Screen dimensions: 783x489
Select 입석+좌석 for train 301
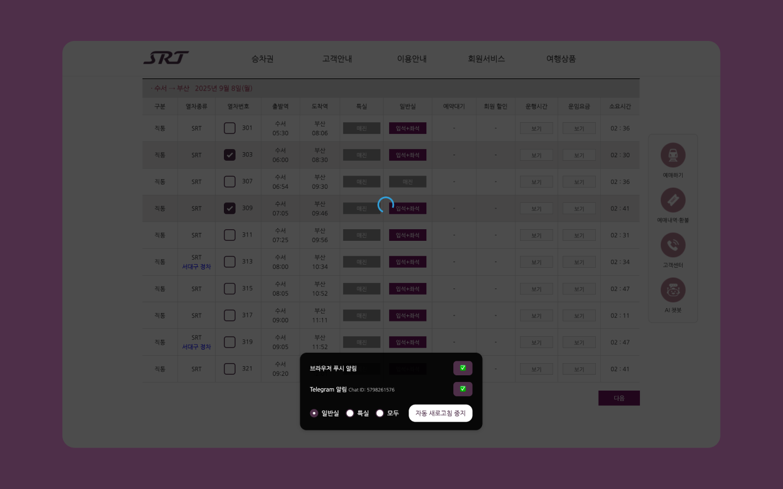(407, 128)
